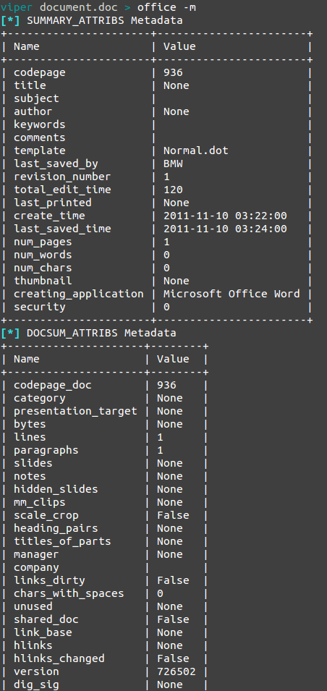The height and width of the screenshot is (691, 327).
Task: Select the codepage_doc value '936'
Action: coord(166,385)
